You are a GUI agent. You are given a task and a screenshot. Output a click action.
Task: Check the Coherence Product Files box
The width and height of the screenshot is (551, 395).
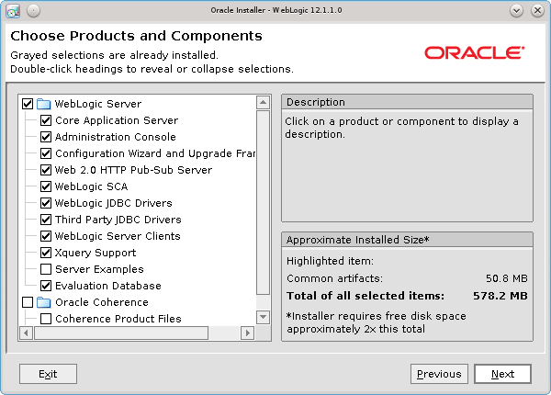[46, 319]
